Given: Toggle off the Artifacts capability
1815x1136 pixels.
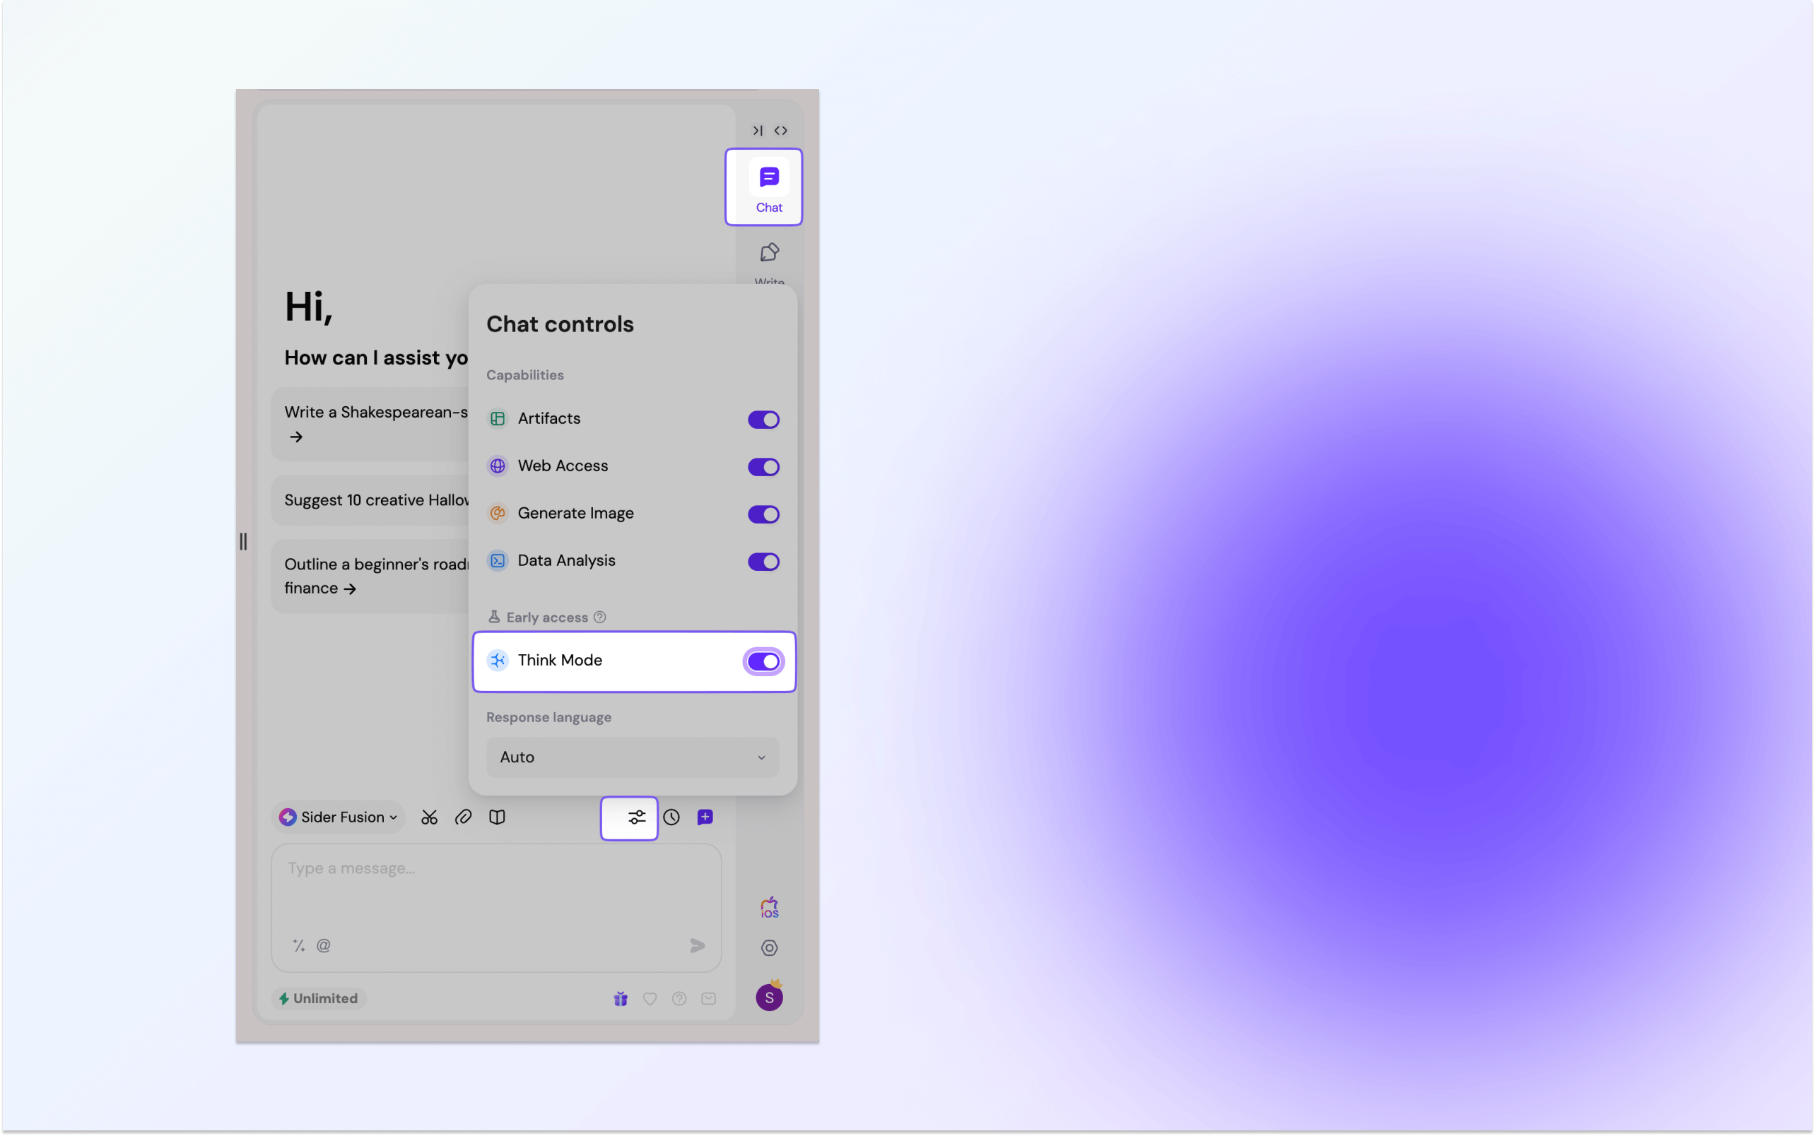Looking at the screenshot, I should (763, 419).
